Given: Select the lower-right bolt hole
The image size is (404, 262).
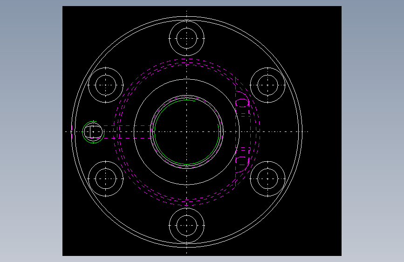Looking at the screenshot, I should point(267,179).
